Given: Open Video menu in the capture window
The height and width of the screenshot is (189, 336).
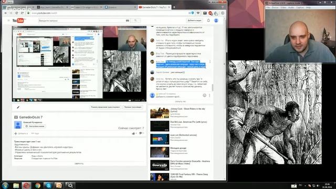Looking at the screenshot, I should 283,7.
